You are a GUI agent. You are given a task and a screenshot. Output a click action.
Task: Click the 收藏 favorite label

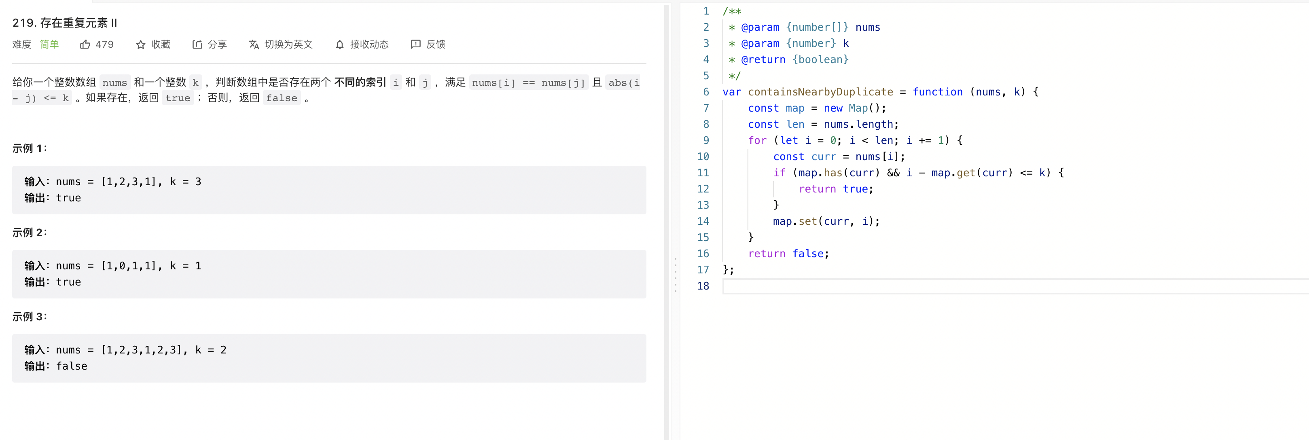[x=161, y=45]
